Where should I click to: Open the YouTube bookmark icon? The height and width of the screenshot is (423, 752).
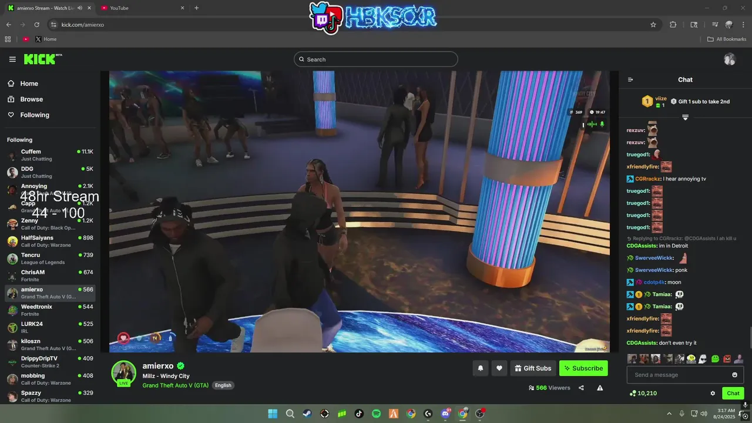tap(26, 39)
